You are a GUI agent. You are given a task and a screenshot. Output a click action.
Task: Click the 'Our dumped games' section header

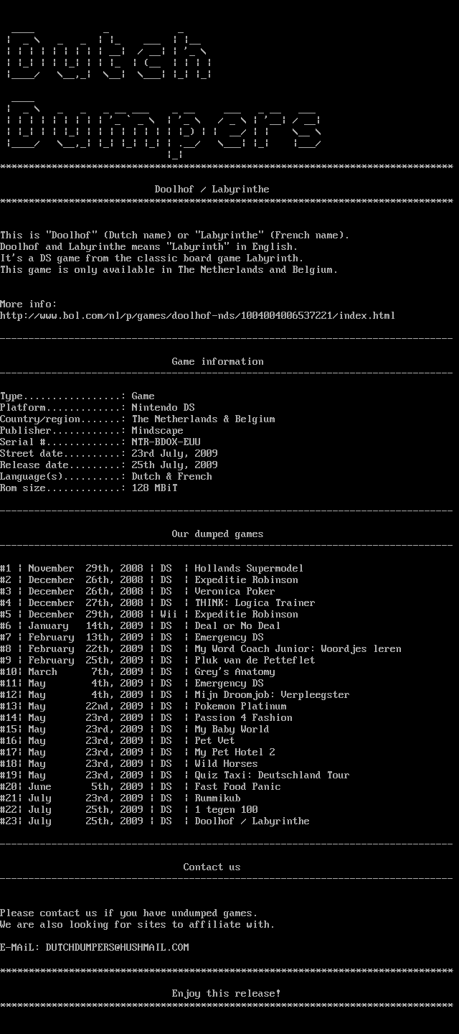coord(218,534)
